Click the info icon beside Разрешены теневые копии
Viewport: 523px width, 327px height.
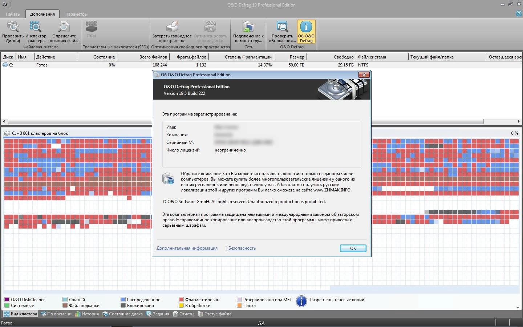pos(301,301)
